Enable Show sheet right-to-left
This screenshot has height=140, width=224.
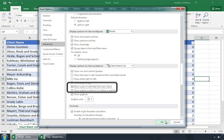(72, 79)
